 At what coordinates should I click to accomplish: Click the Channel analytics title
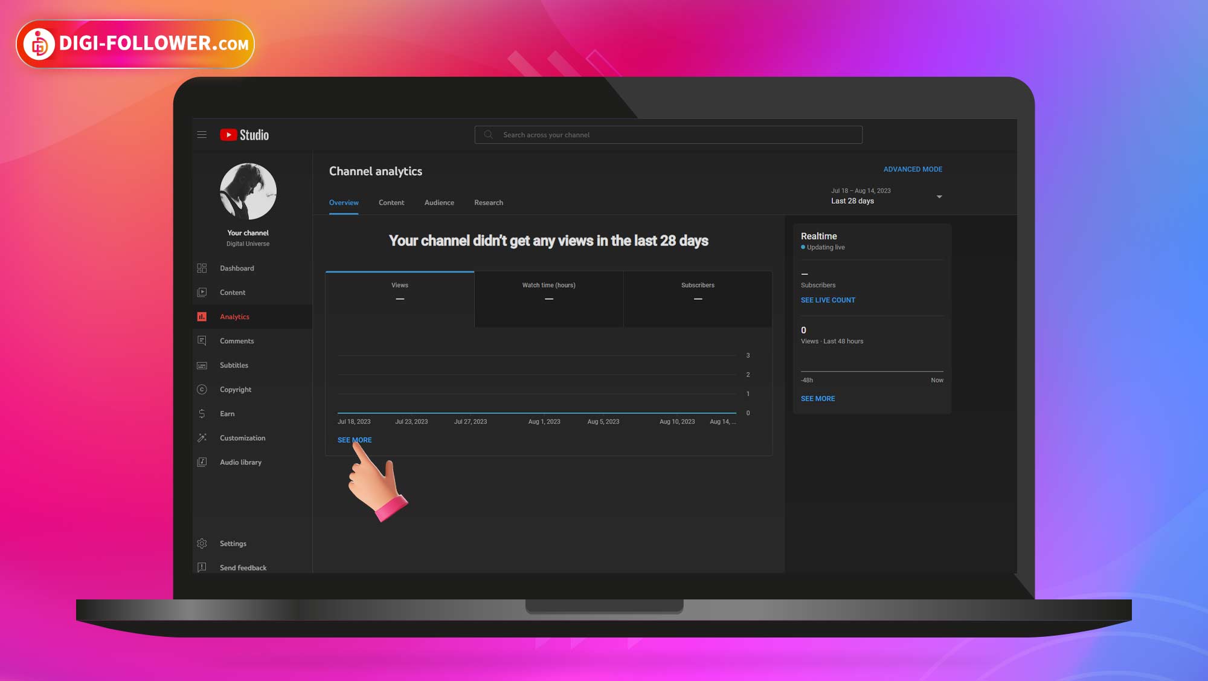[x=376, y=172]
